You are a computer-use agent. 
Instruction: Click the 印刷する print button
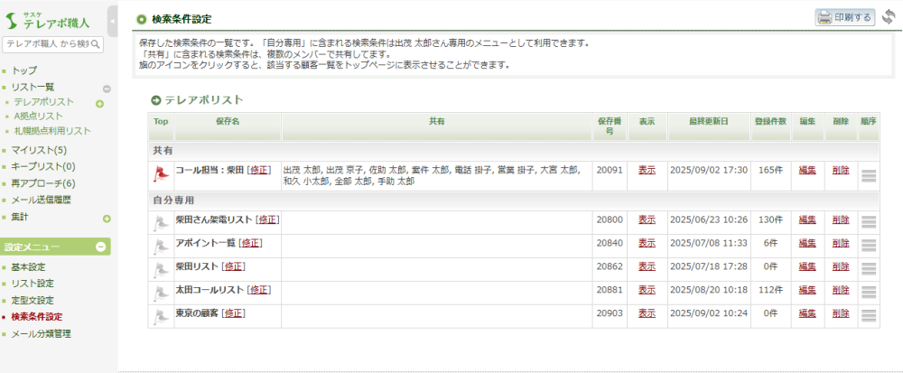coord(845,17)
